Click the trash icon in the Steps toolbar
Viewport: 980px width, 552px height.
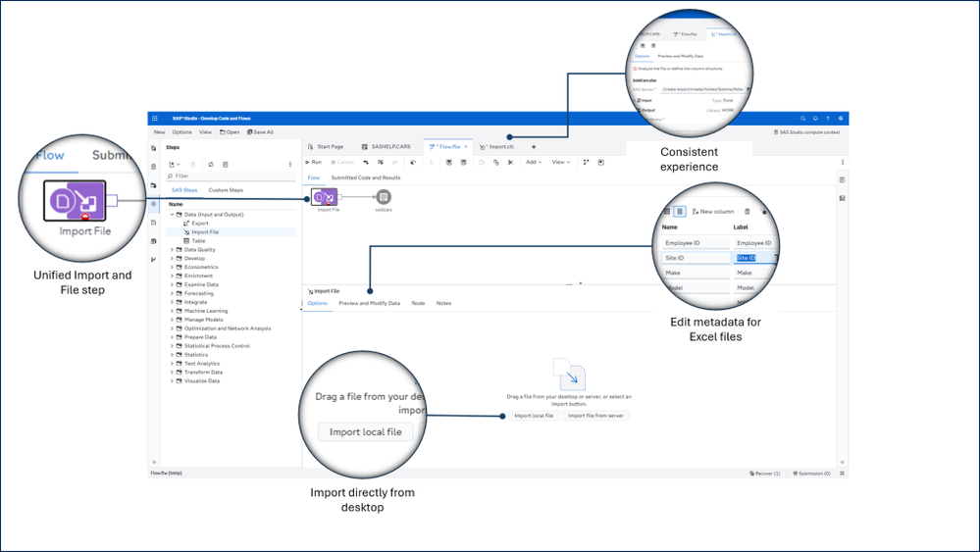(193, 164)
